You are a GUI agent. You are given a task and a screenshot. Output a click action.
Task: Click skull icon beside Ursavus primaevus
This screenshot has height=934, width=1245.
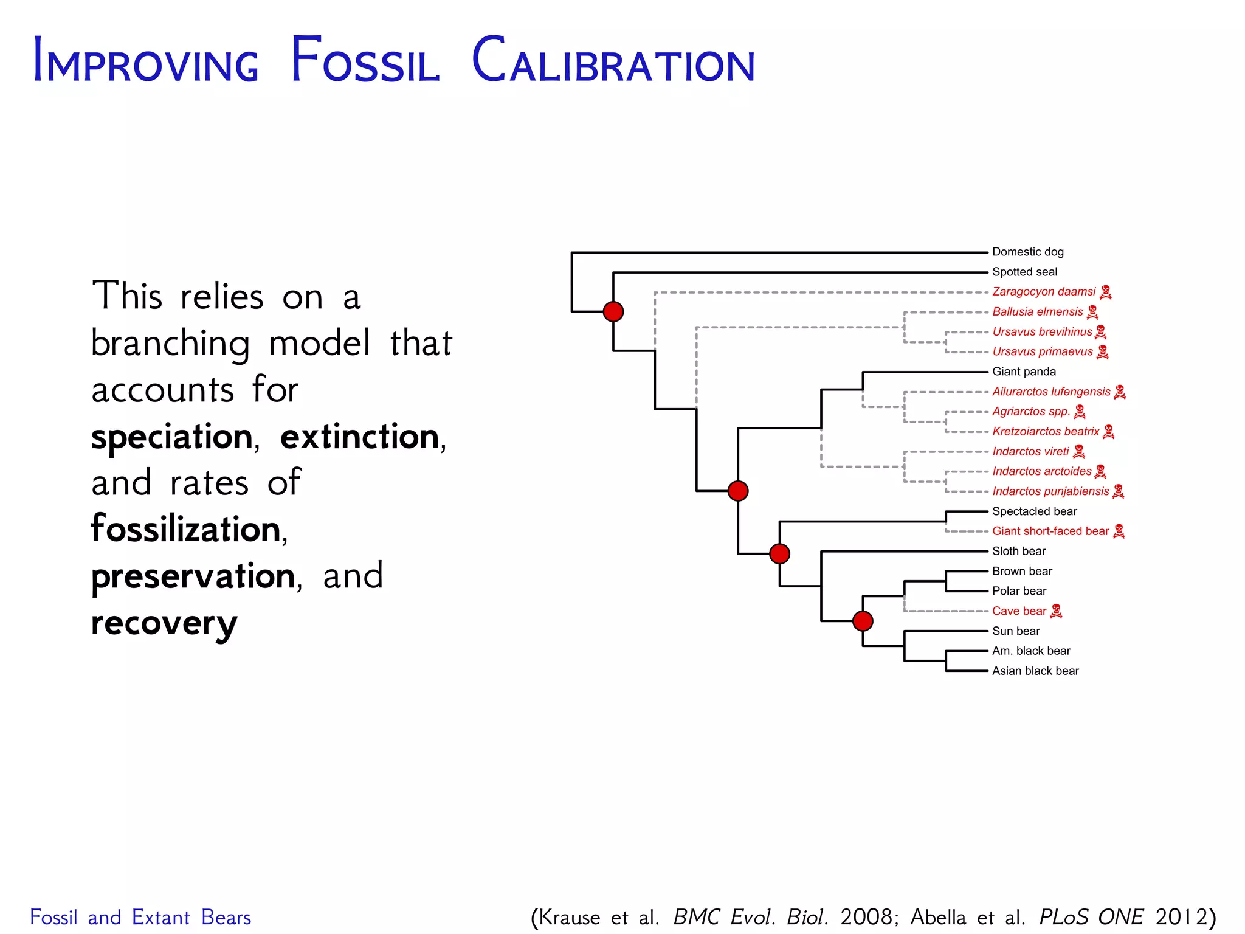(x=1102, y=352)
